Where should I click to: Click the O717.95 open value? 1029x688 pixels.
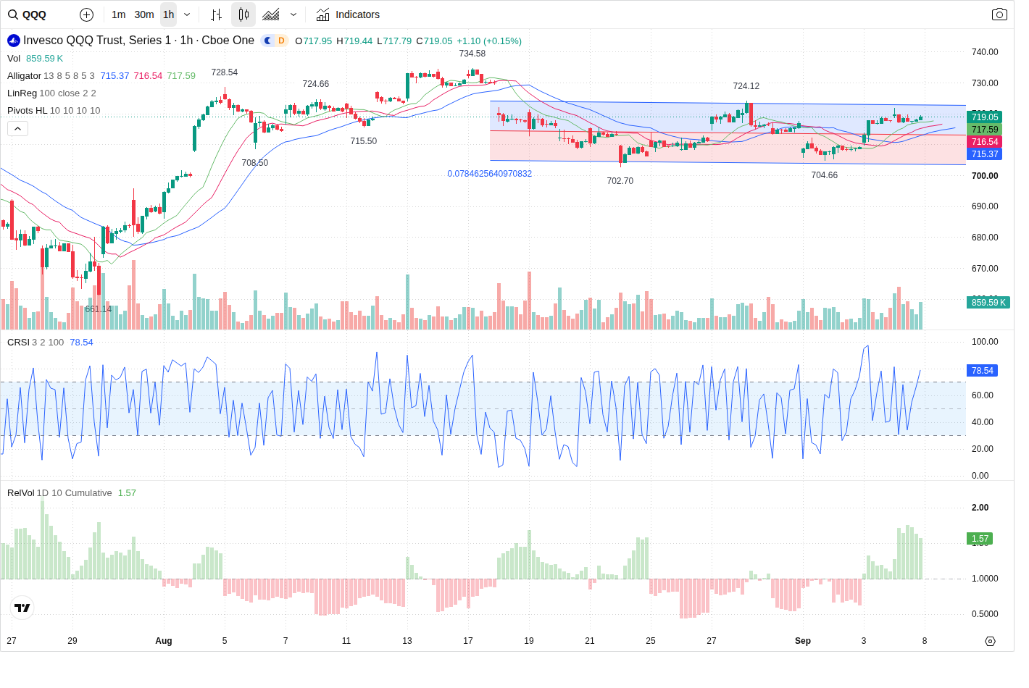tap(314, 41)
